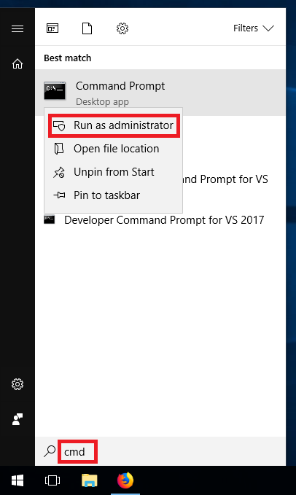Choose Open file location

pos(114,149)
